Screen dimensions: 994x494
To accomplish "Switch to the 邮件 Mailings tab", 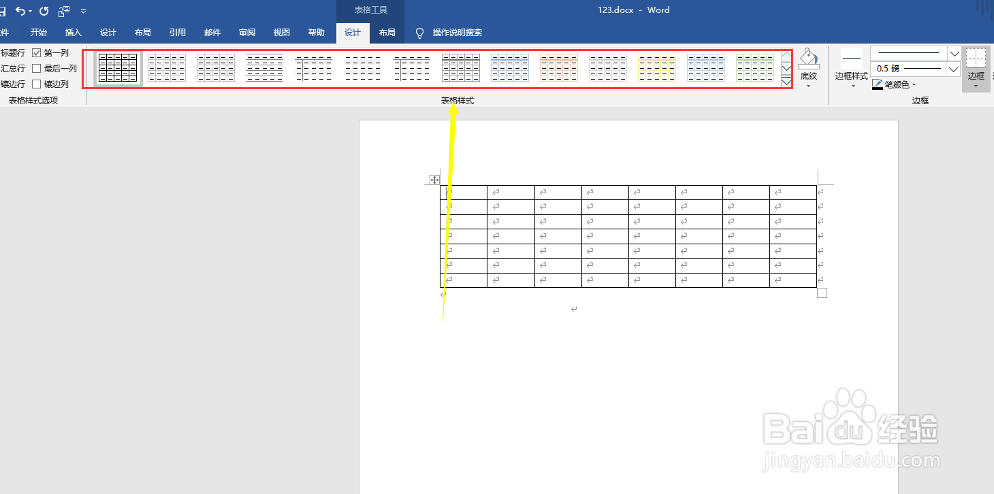I will pyautogui.click(x=212, y=33).
